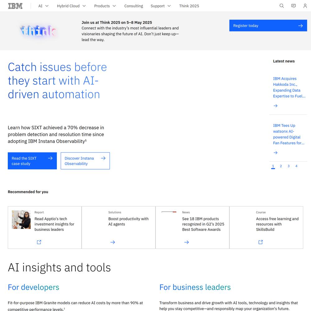Open the Think 2025 menu item

(189, 6)
